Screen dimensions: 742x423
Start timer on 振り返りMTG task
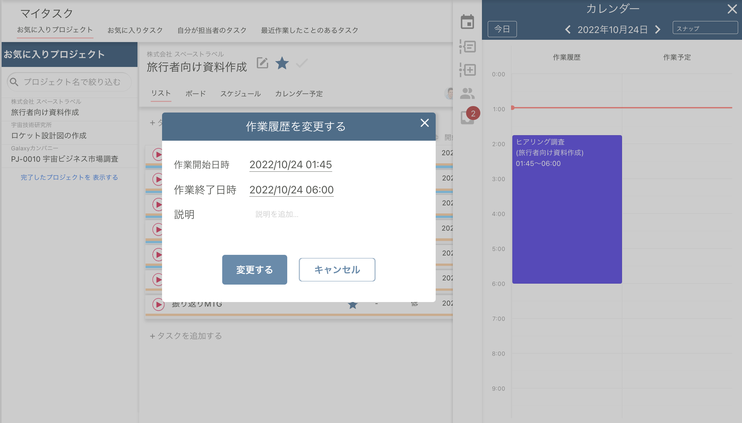click(x=158, y=304)
